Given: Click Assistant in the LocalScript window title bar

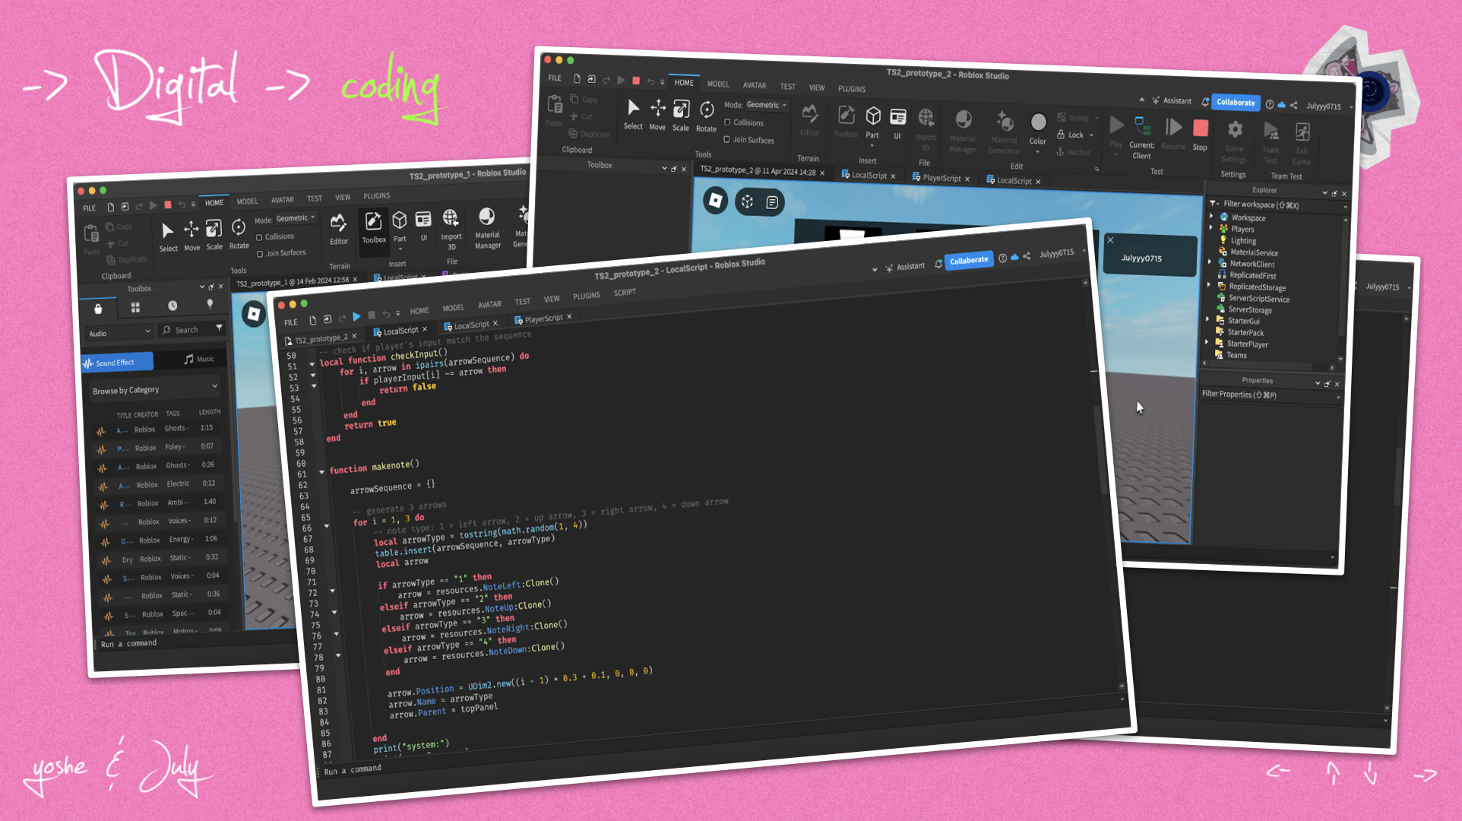Looking at the screenshot, I should tap(904, 267).
